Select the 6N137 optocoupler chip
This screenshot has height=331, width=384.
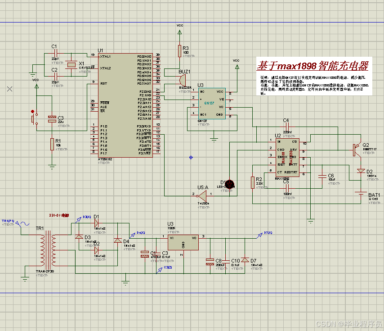[x=212, y=104]
